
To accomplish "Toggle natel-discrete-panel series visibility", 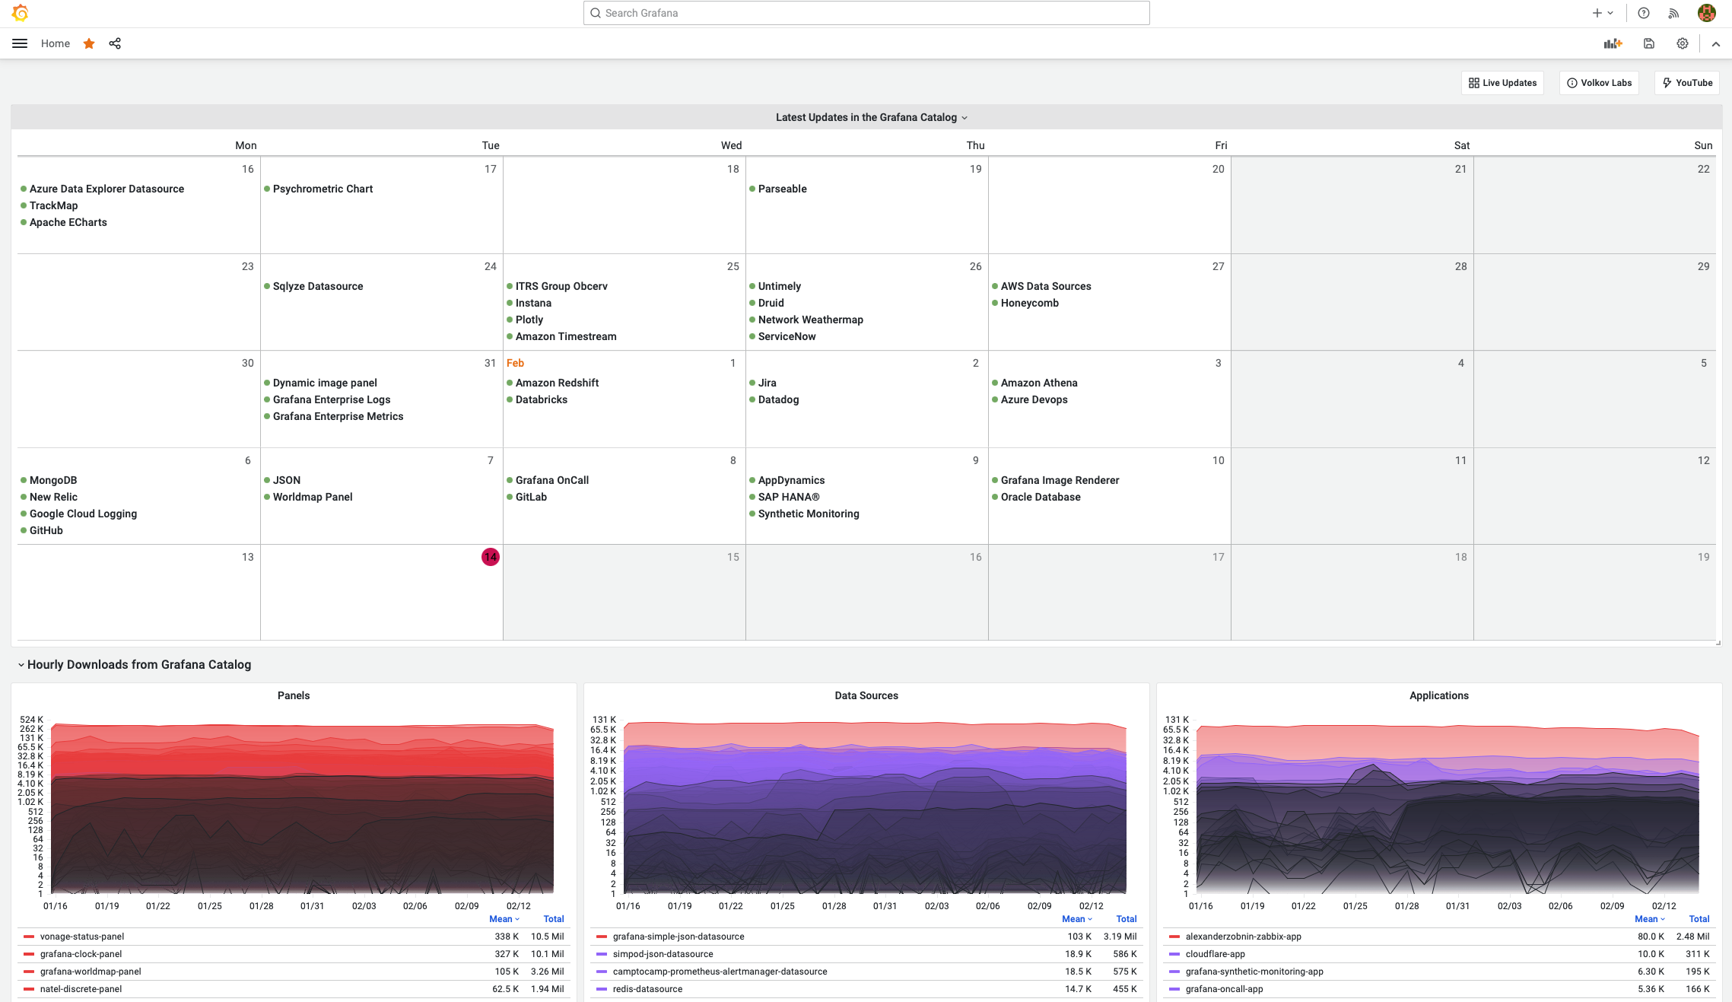I will pos(81,989).
